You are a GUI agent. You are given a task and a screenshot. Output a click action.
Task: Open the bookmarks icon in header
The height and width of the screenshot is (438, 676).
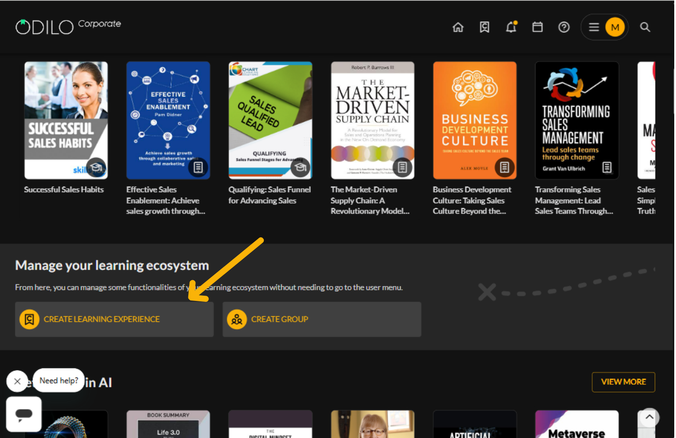click(x=484, y=27)
